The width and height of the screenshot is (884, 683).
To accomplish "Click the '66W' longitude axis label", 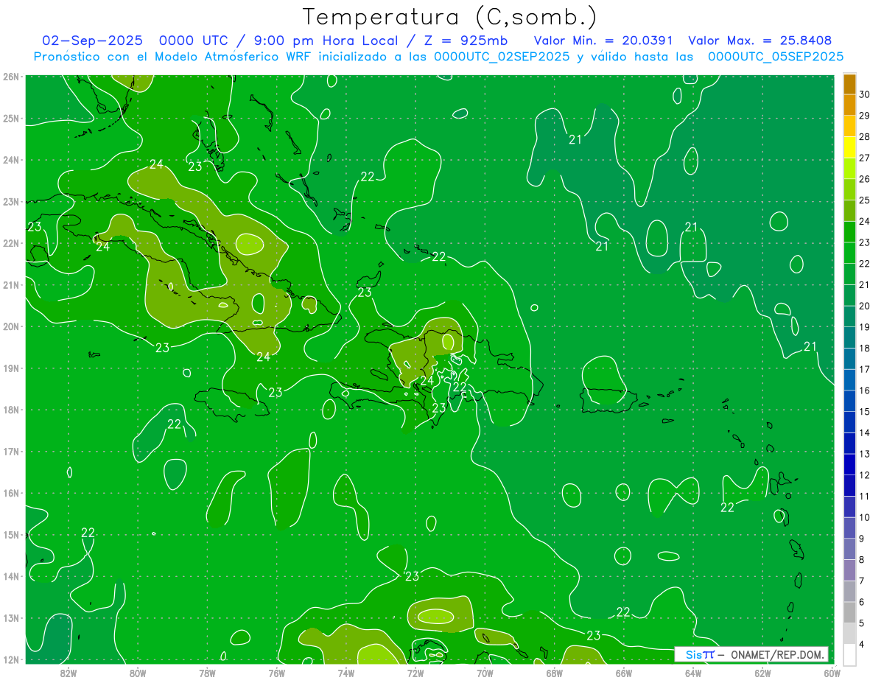I will (x=624, y=673).
